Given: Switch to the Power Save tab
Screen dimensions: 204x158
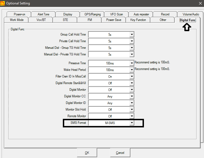Looking at the screenshot, I should point(113,20).
